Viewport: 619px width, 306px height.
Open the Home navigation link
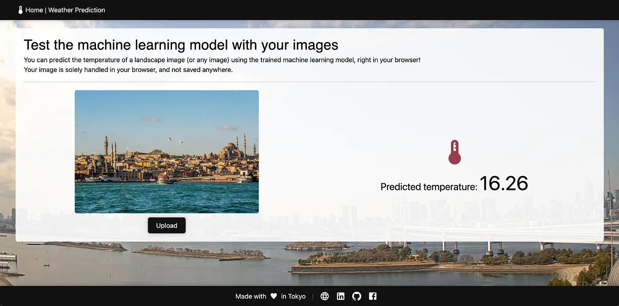(x=34, y=10)
